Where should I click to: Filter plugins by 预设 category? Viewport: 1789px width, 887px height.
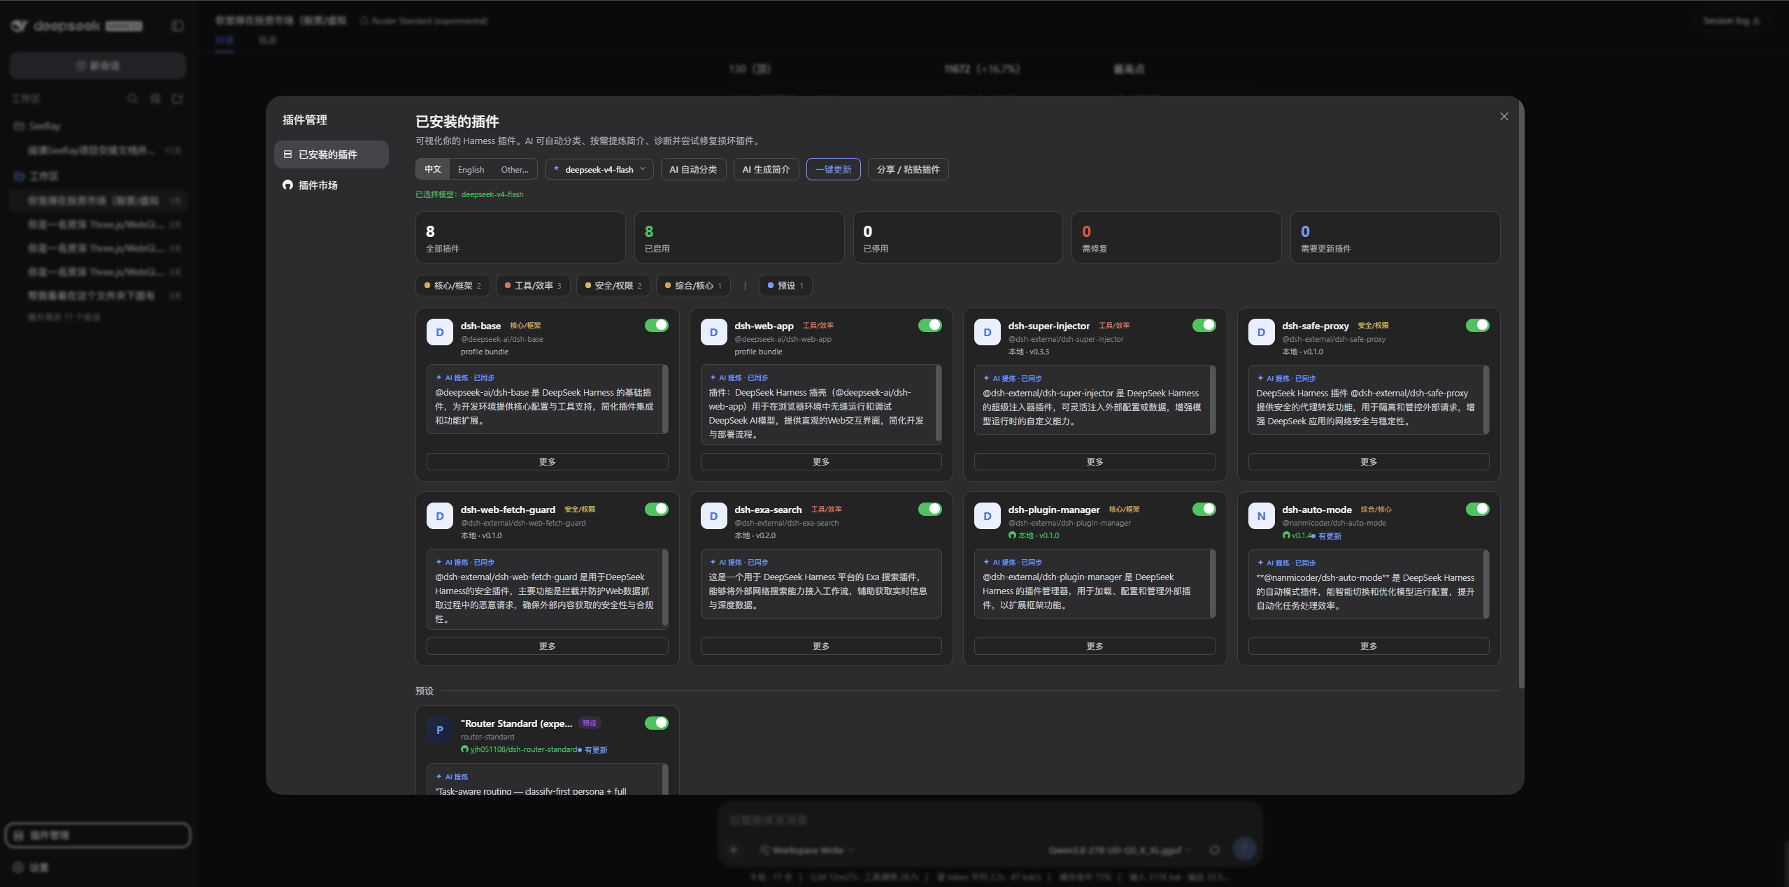click(785, 285)
